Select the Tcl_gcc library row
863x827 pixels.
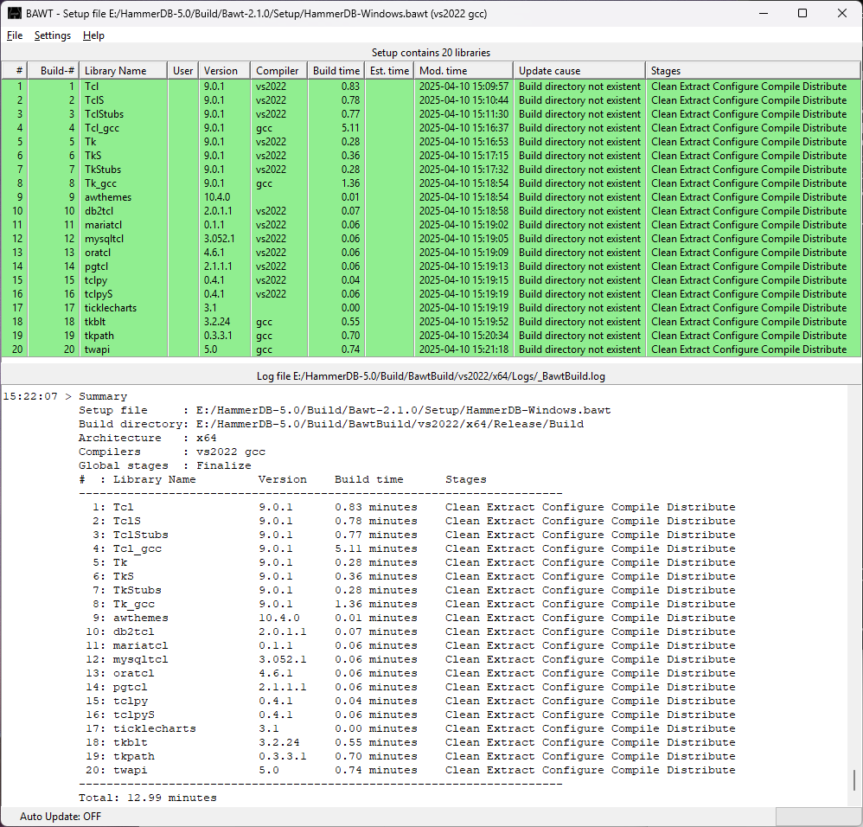point(431,128)
